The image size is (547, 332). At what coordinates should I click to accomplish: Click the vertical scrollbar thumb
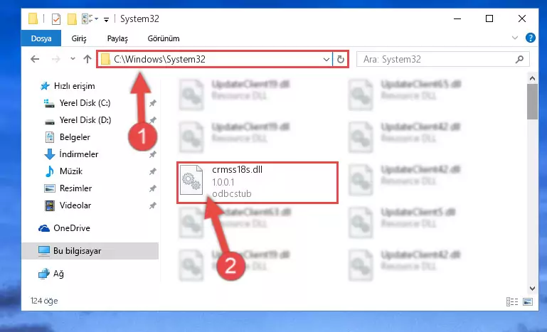tap(532, 102)
